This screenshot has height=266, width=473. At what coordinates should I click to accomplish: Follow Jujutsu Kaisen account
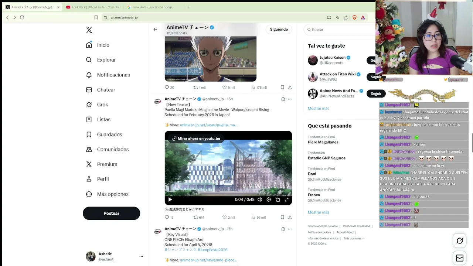click(x=371, y=60)
